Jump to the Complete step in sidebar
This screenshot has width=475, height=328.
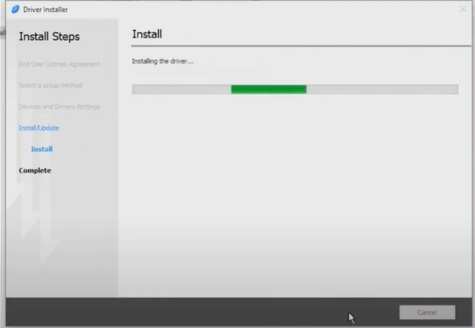click(x=35, y=171)
